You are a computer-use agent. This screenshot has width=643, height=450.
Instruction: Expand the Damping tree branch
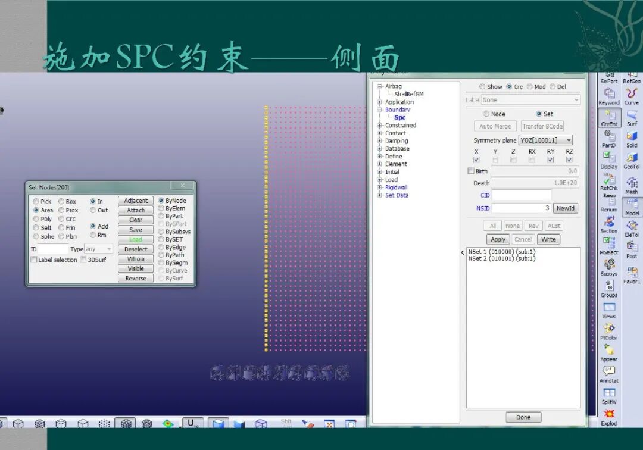point(380,141)
